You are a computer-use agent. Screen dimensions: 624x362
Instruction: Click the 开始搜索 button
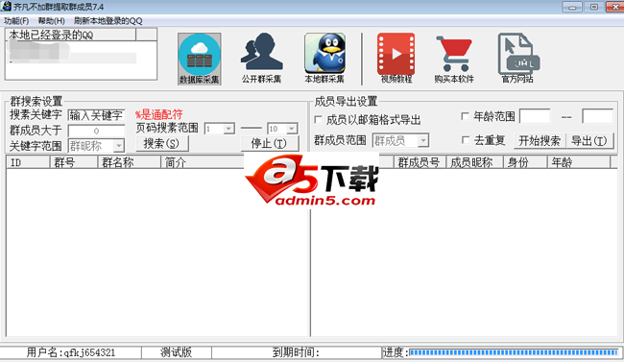coord(540,140)
